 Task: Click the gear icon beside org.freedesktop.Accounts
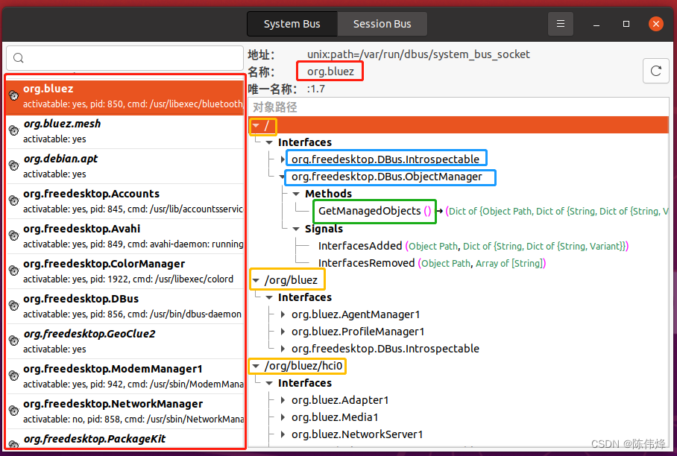pyautogui.click(x=14, y=200)
